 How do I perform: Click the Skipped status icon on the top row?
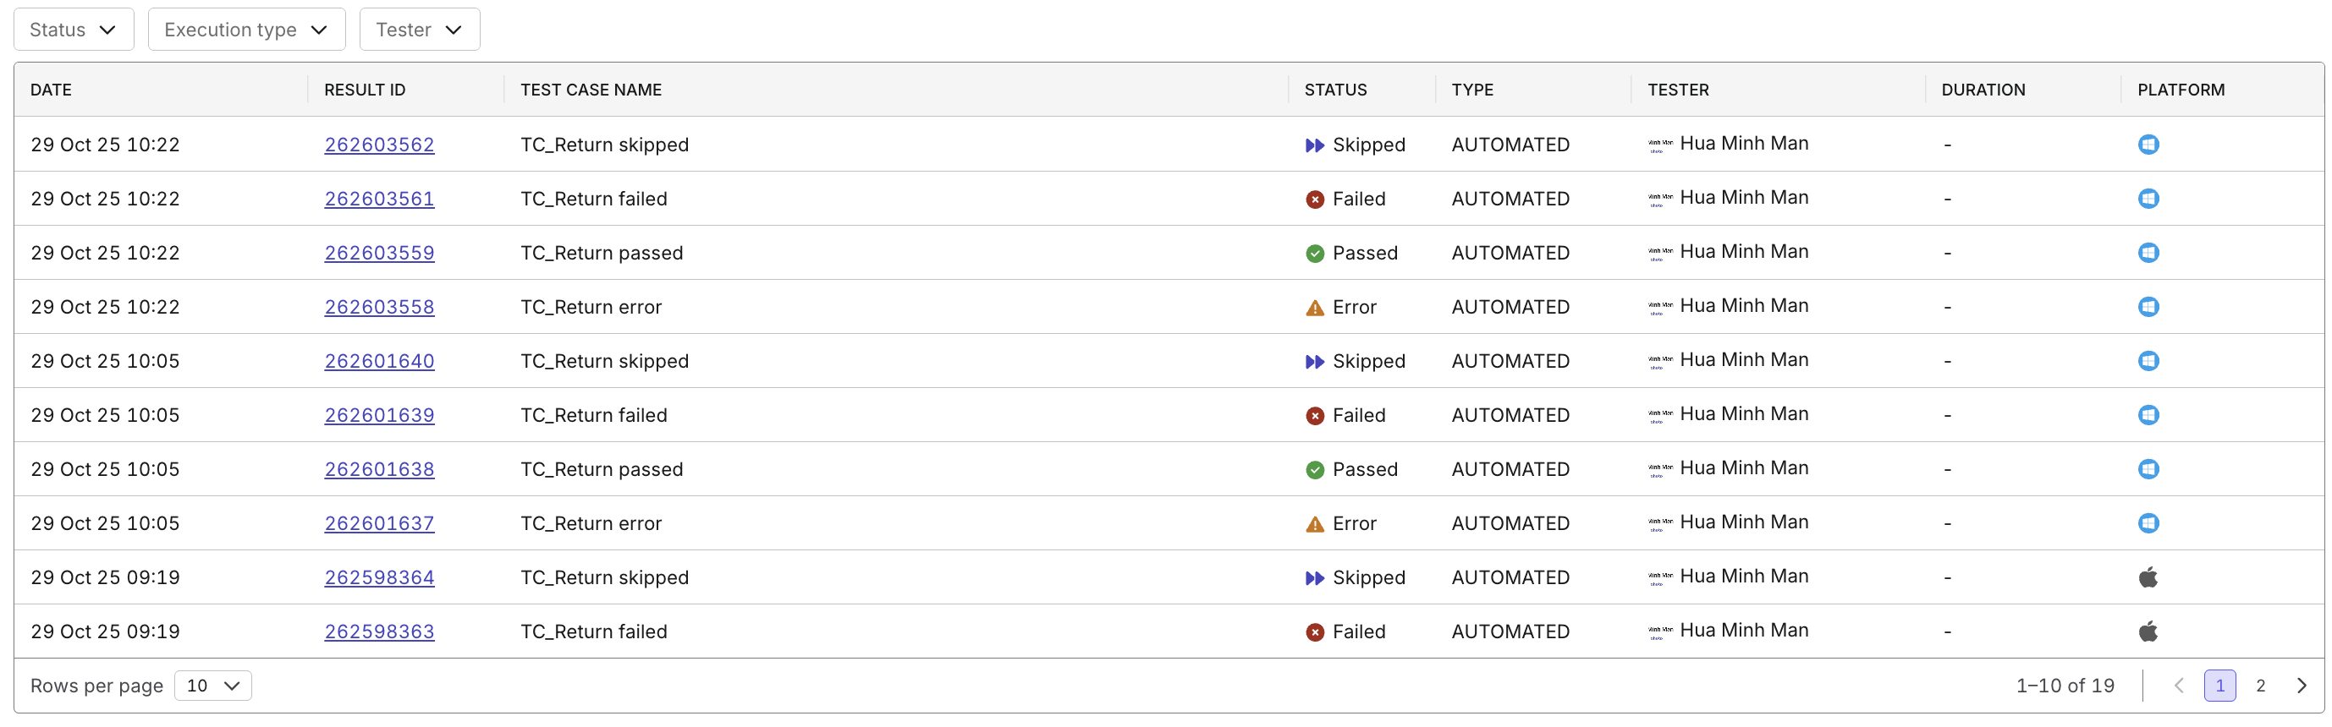coord(1314,144)
